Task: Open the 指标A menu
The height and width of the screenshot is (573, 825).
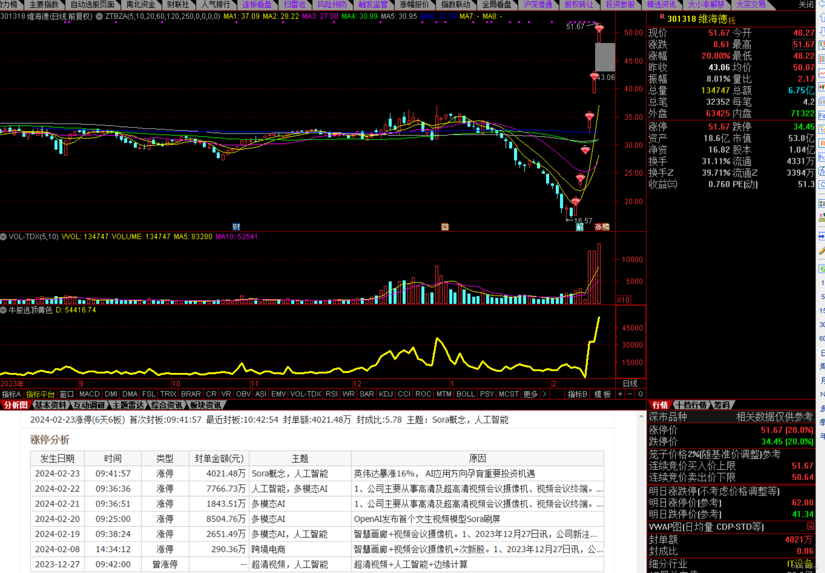Action: (x=11, y=394)
